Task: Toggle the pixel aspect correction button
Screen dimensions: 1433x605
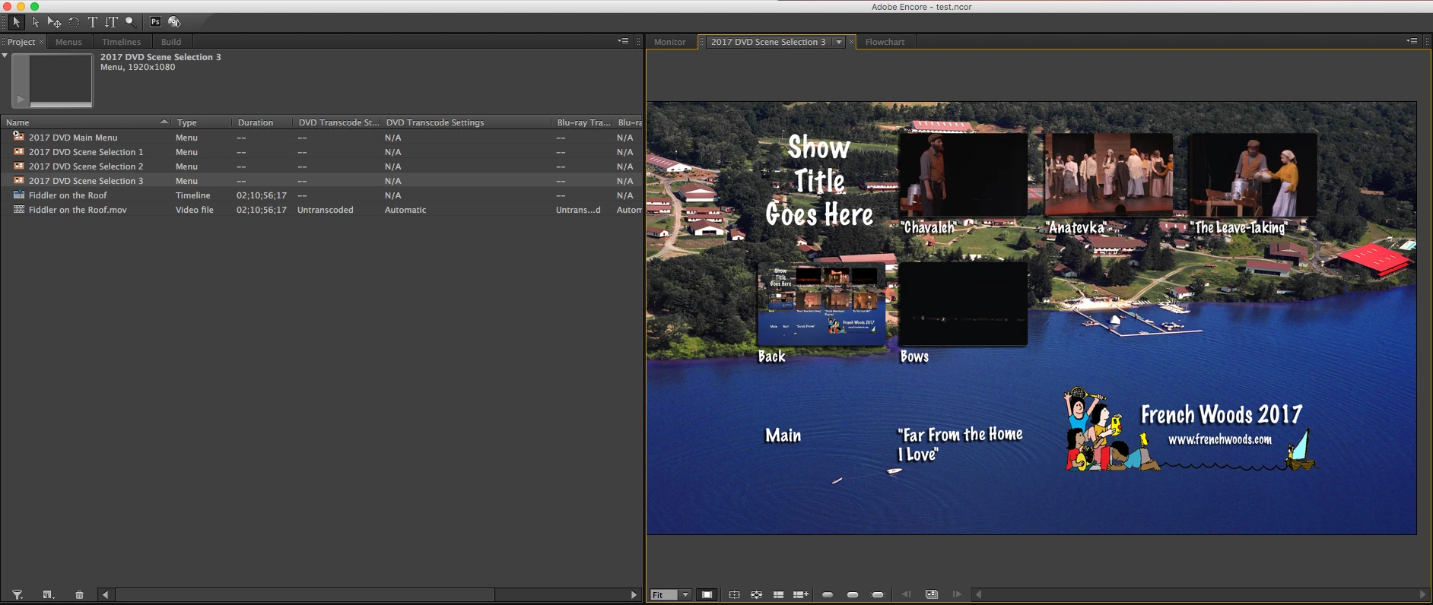Action: click(707, 594)
